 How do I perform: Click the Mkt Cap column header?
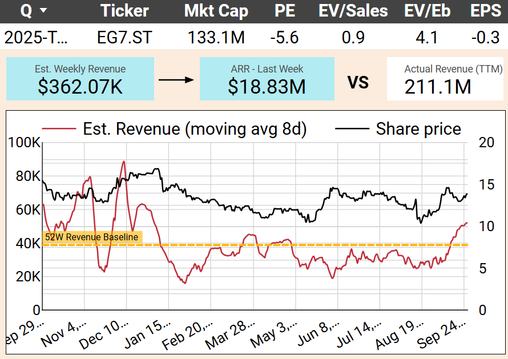coord(216,10)
